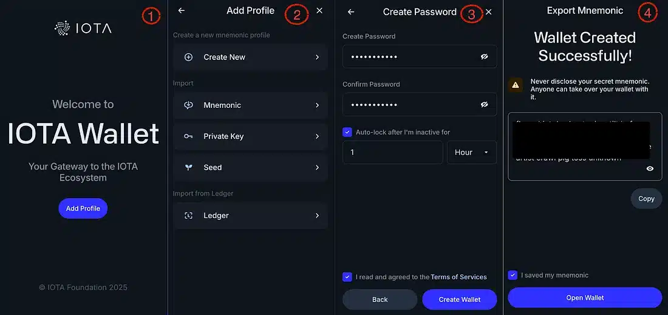Click the plus icon beside Create New
The width and height of the screenshot is (668, 315).
188,57
